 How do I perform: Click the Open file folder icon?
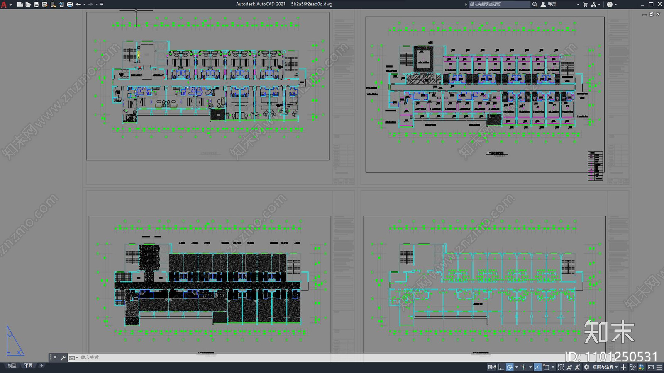point(28,4)
